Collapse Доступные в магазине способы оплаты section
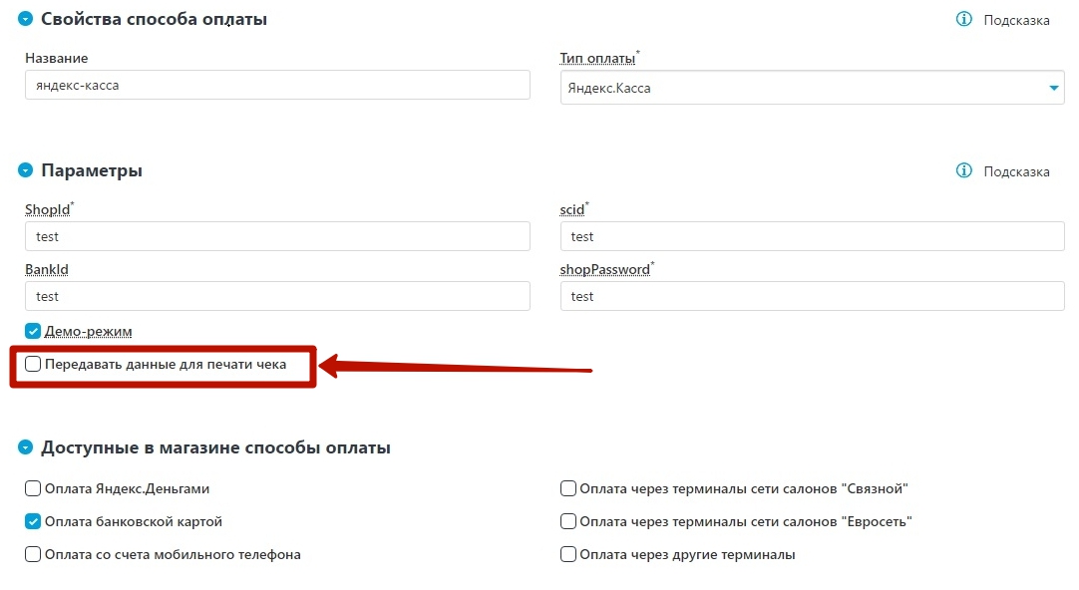 pos(26,447)
